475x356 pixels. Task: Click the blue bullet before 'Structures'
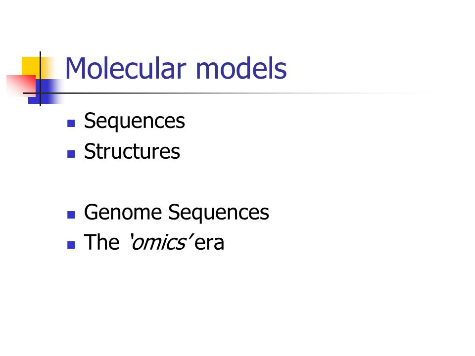pyautogui.click(x=71, y=154)
